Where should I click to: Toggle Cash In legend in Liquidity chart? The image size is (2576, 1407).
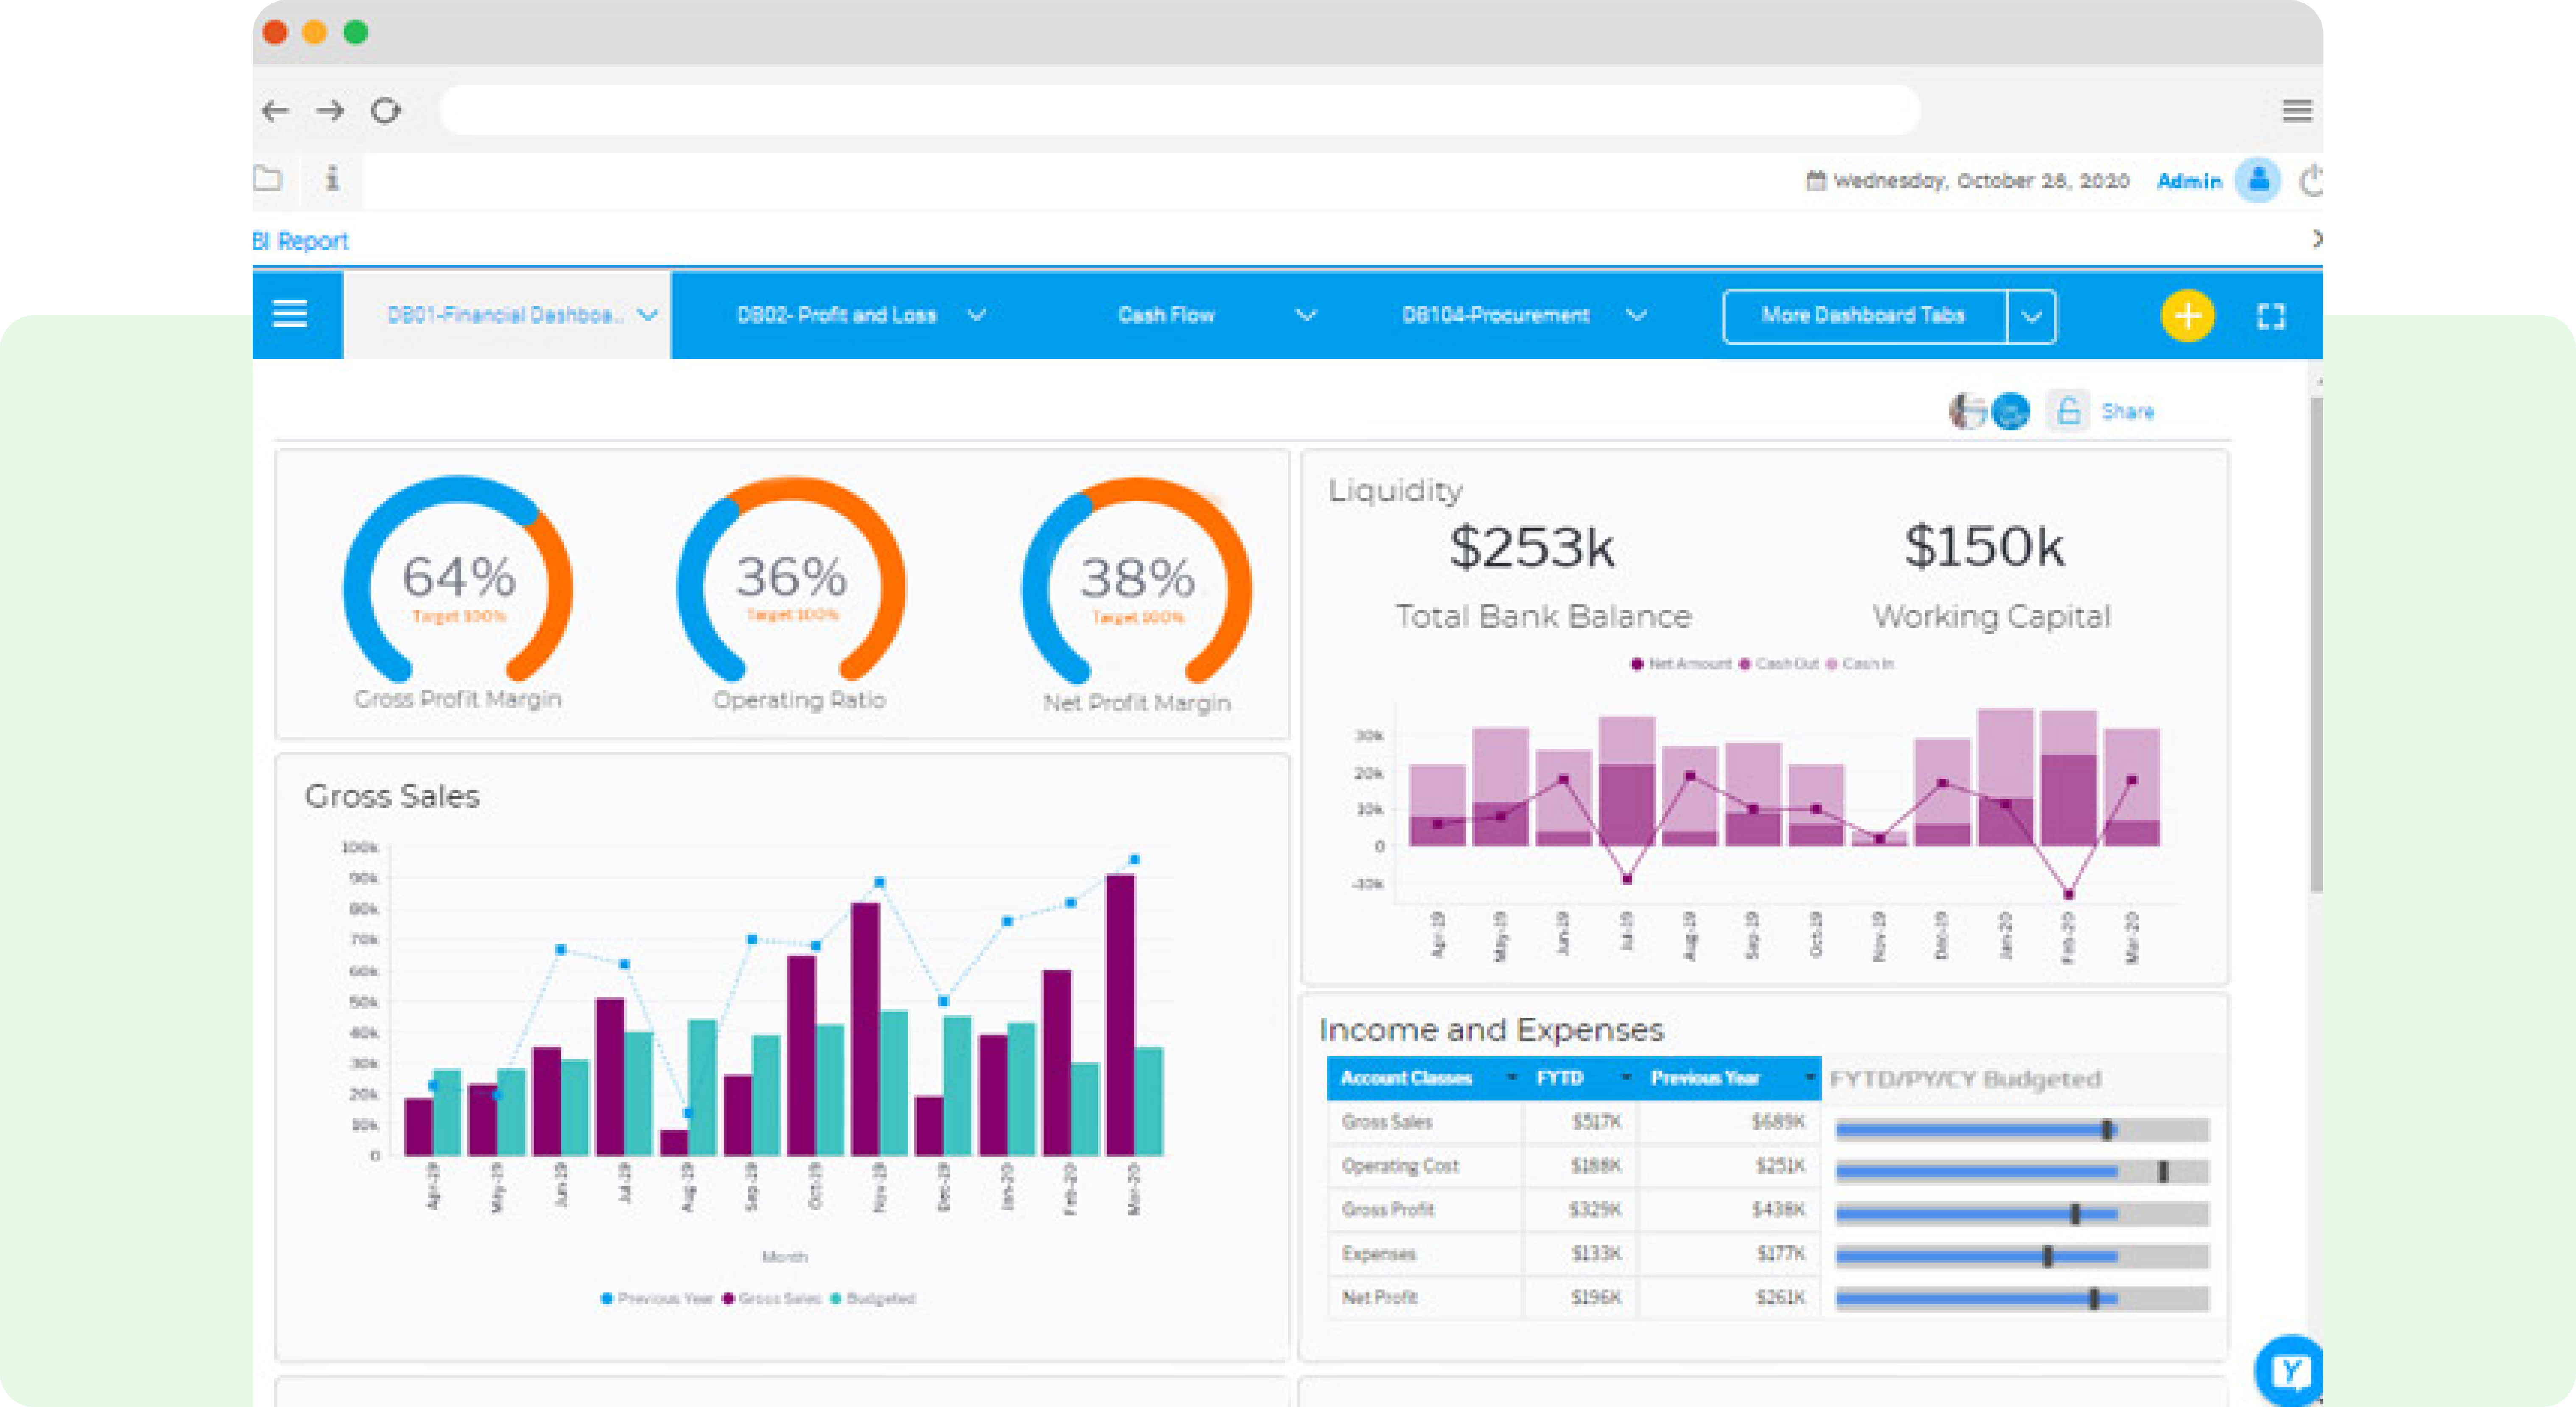pyautogui.click(x=1860, y=664)
